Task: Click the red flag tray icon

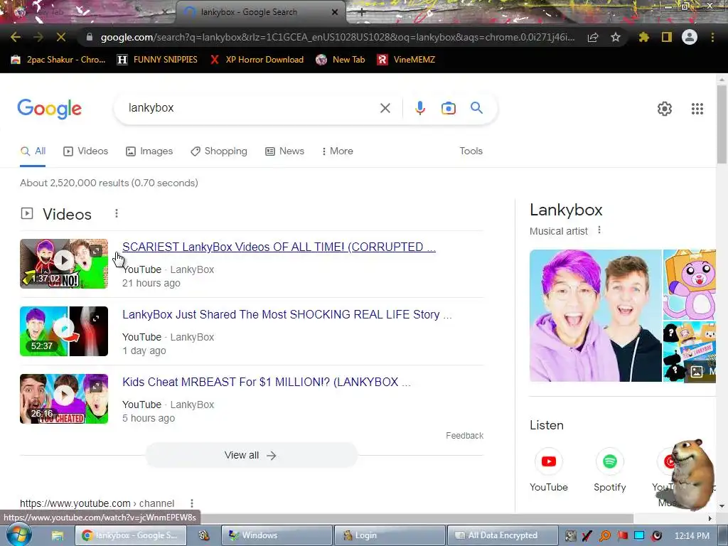Action: 622,536
